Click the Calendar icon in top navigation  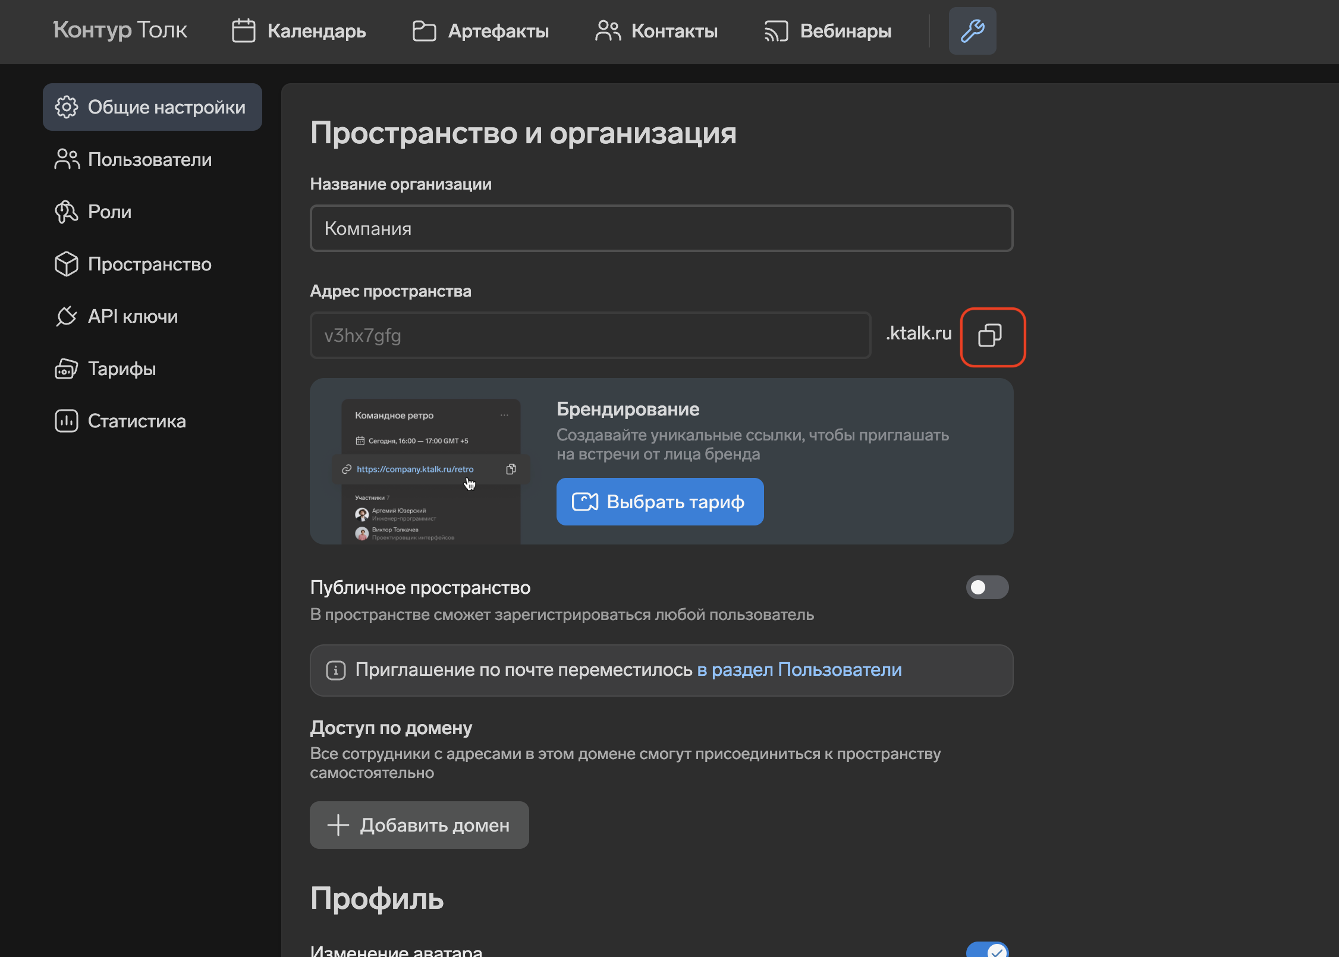click(243, 31)
